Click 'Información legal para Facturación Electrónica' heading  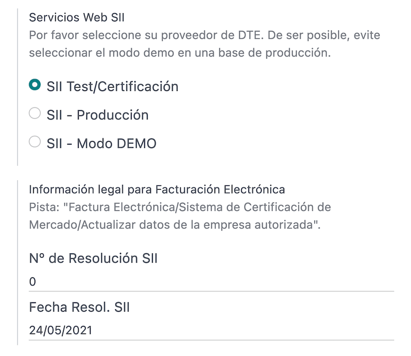coord(157,189)
